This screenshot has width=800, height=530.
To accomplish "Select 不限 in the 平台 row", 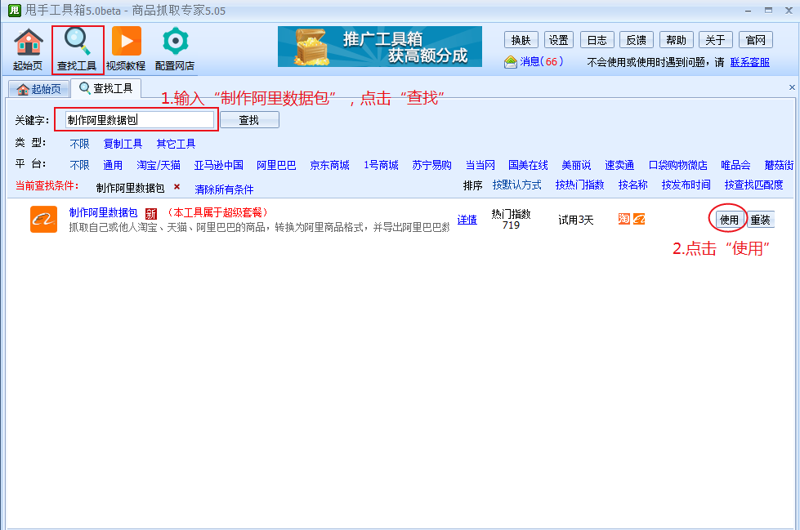I will tap(79, 165).
